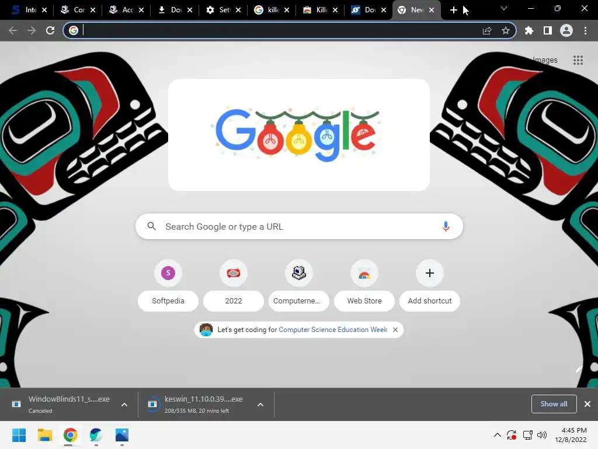Open the Images link
Viewport: 598px width, 449px height.
click(545, 60)
